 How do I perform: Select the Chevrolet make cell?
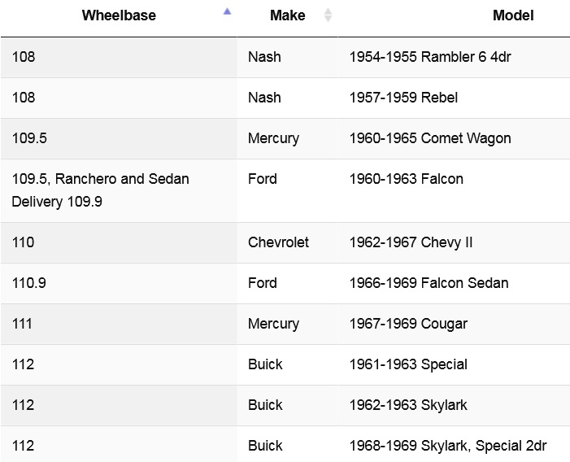point(287,242)
